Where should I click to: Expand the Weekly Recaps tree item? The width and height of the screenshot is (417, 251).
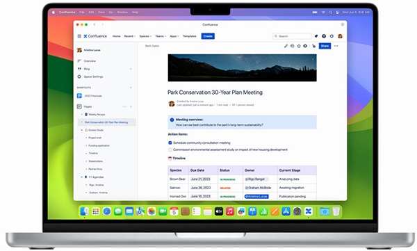81,115
